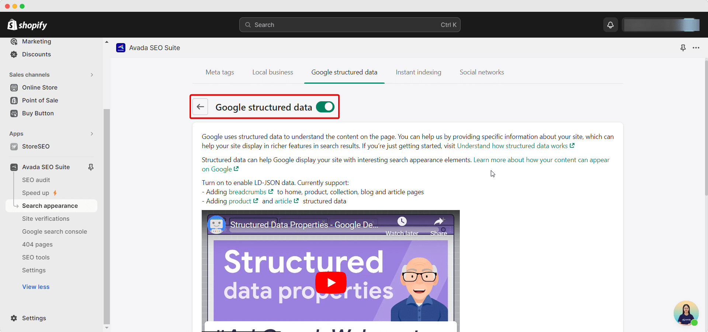Open the breadcrumbs documentation link
The height and width of the screenshot is (332, 708).
tap(247, 192)
